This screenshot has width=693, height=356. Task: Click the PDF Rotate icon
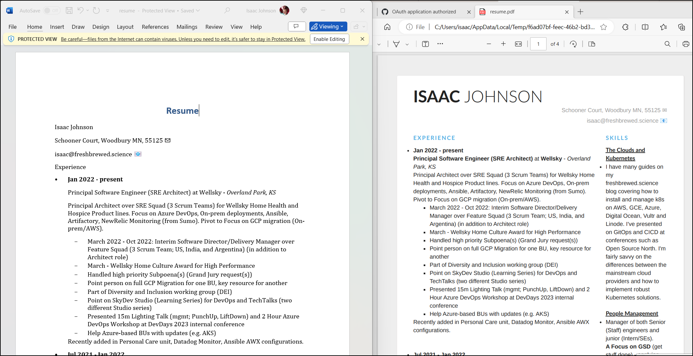573,44
